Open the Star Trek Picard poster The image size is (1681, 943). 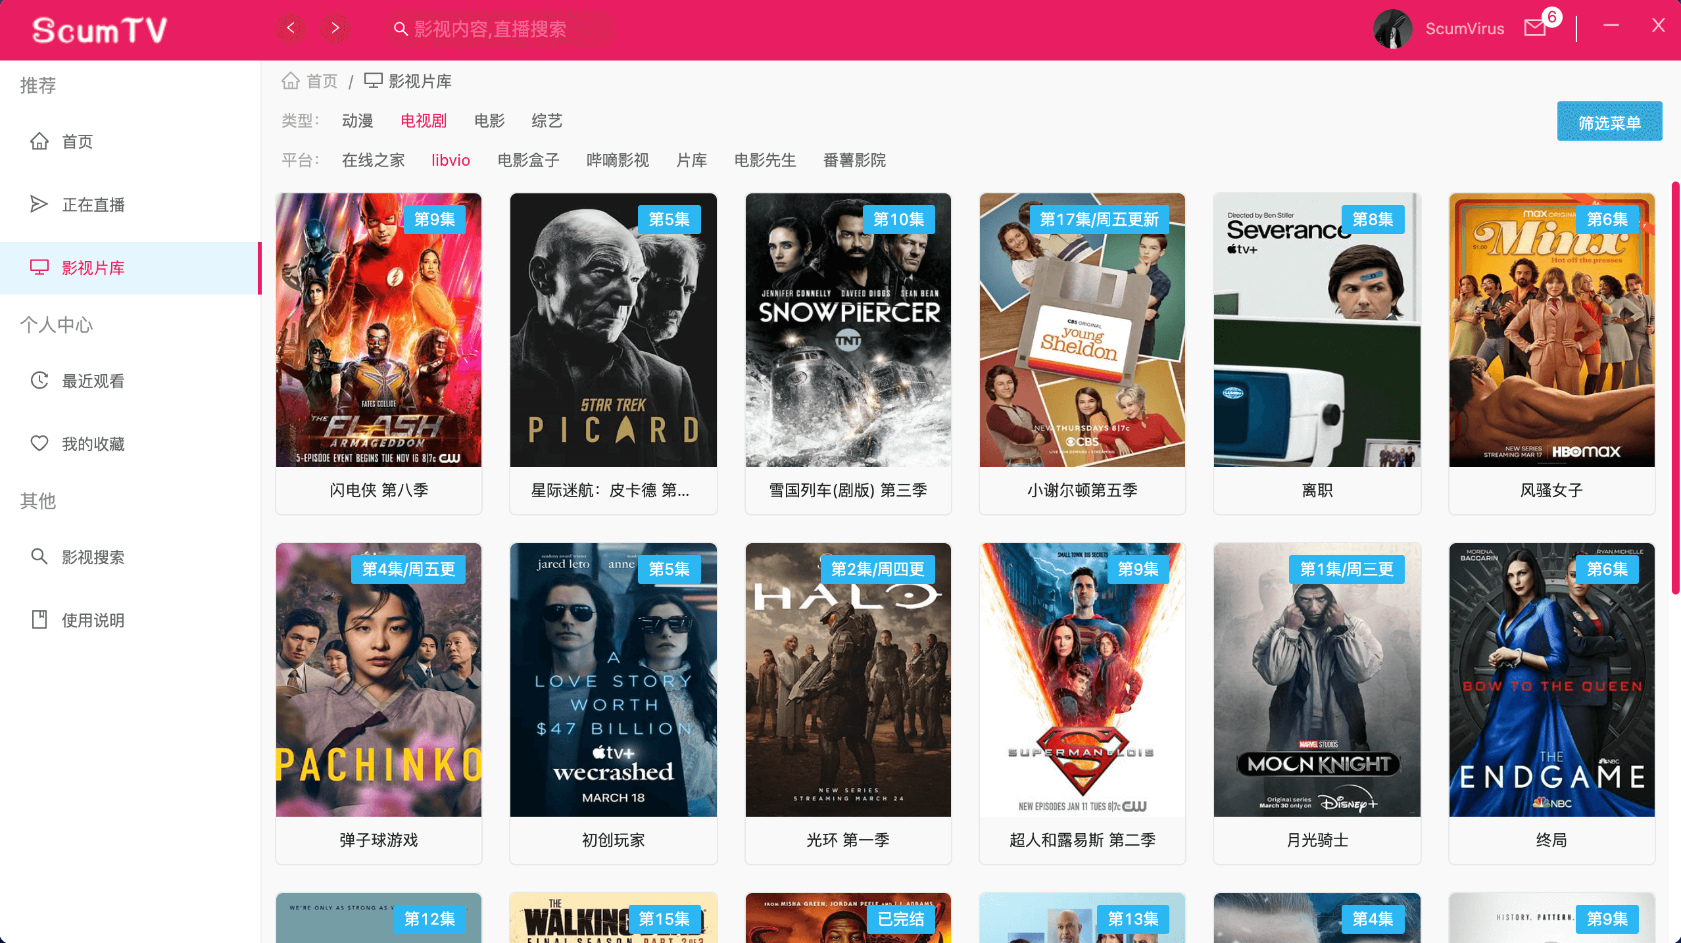point(613,330)
